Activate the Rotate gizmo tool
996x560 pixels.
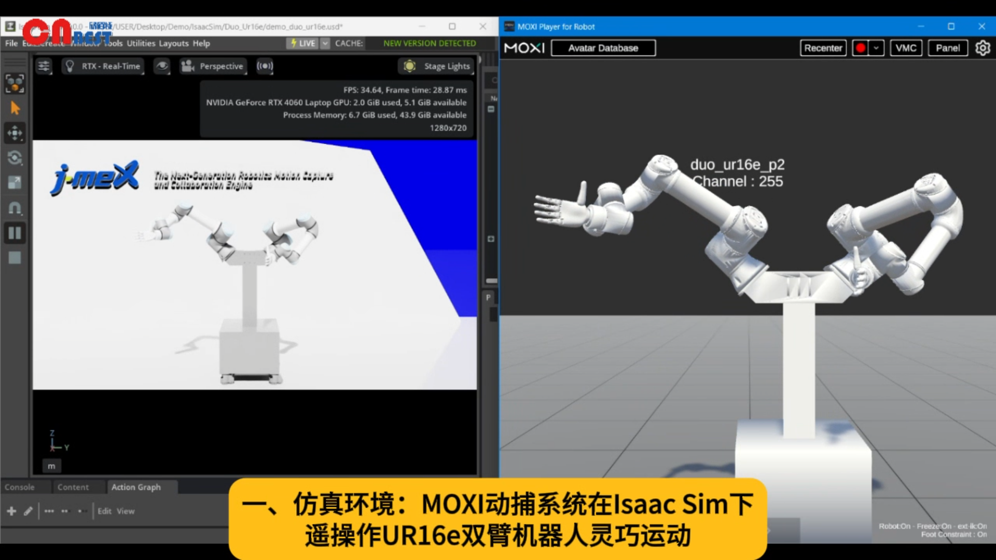[15, 158]
